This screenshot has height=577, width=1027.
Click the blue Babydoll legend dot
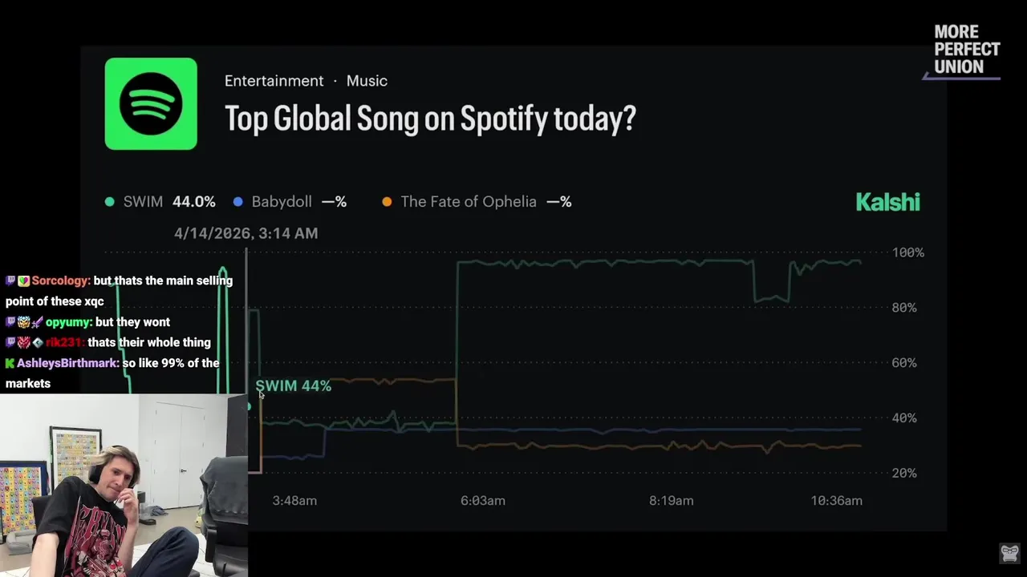click(x=238, y=202)
